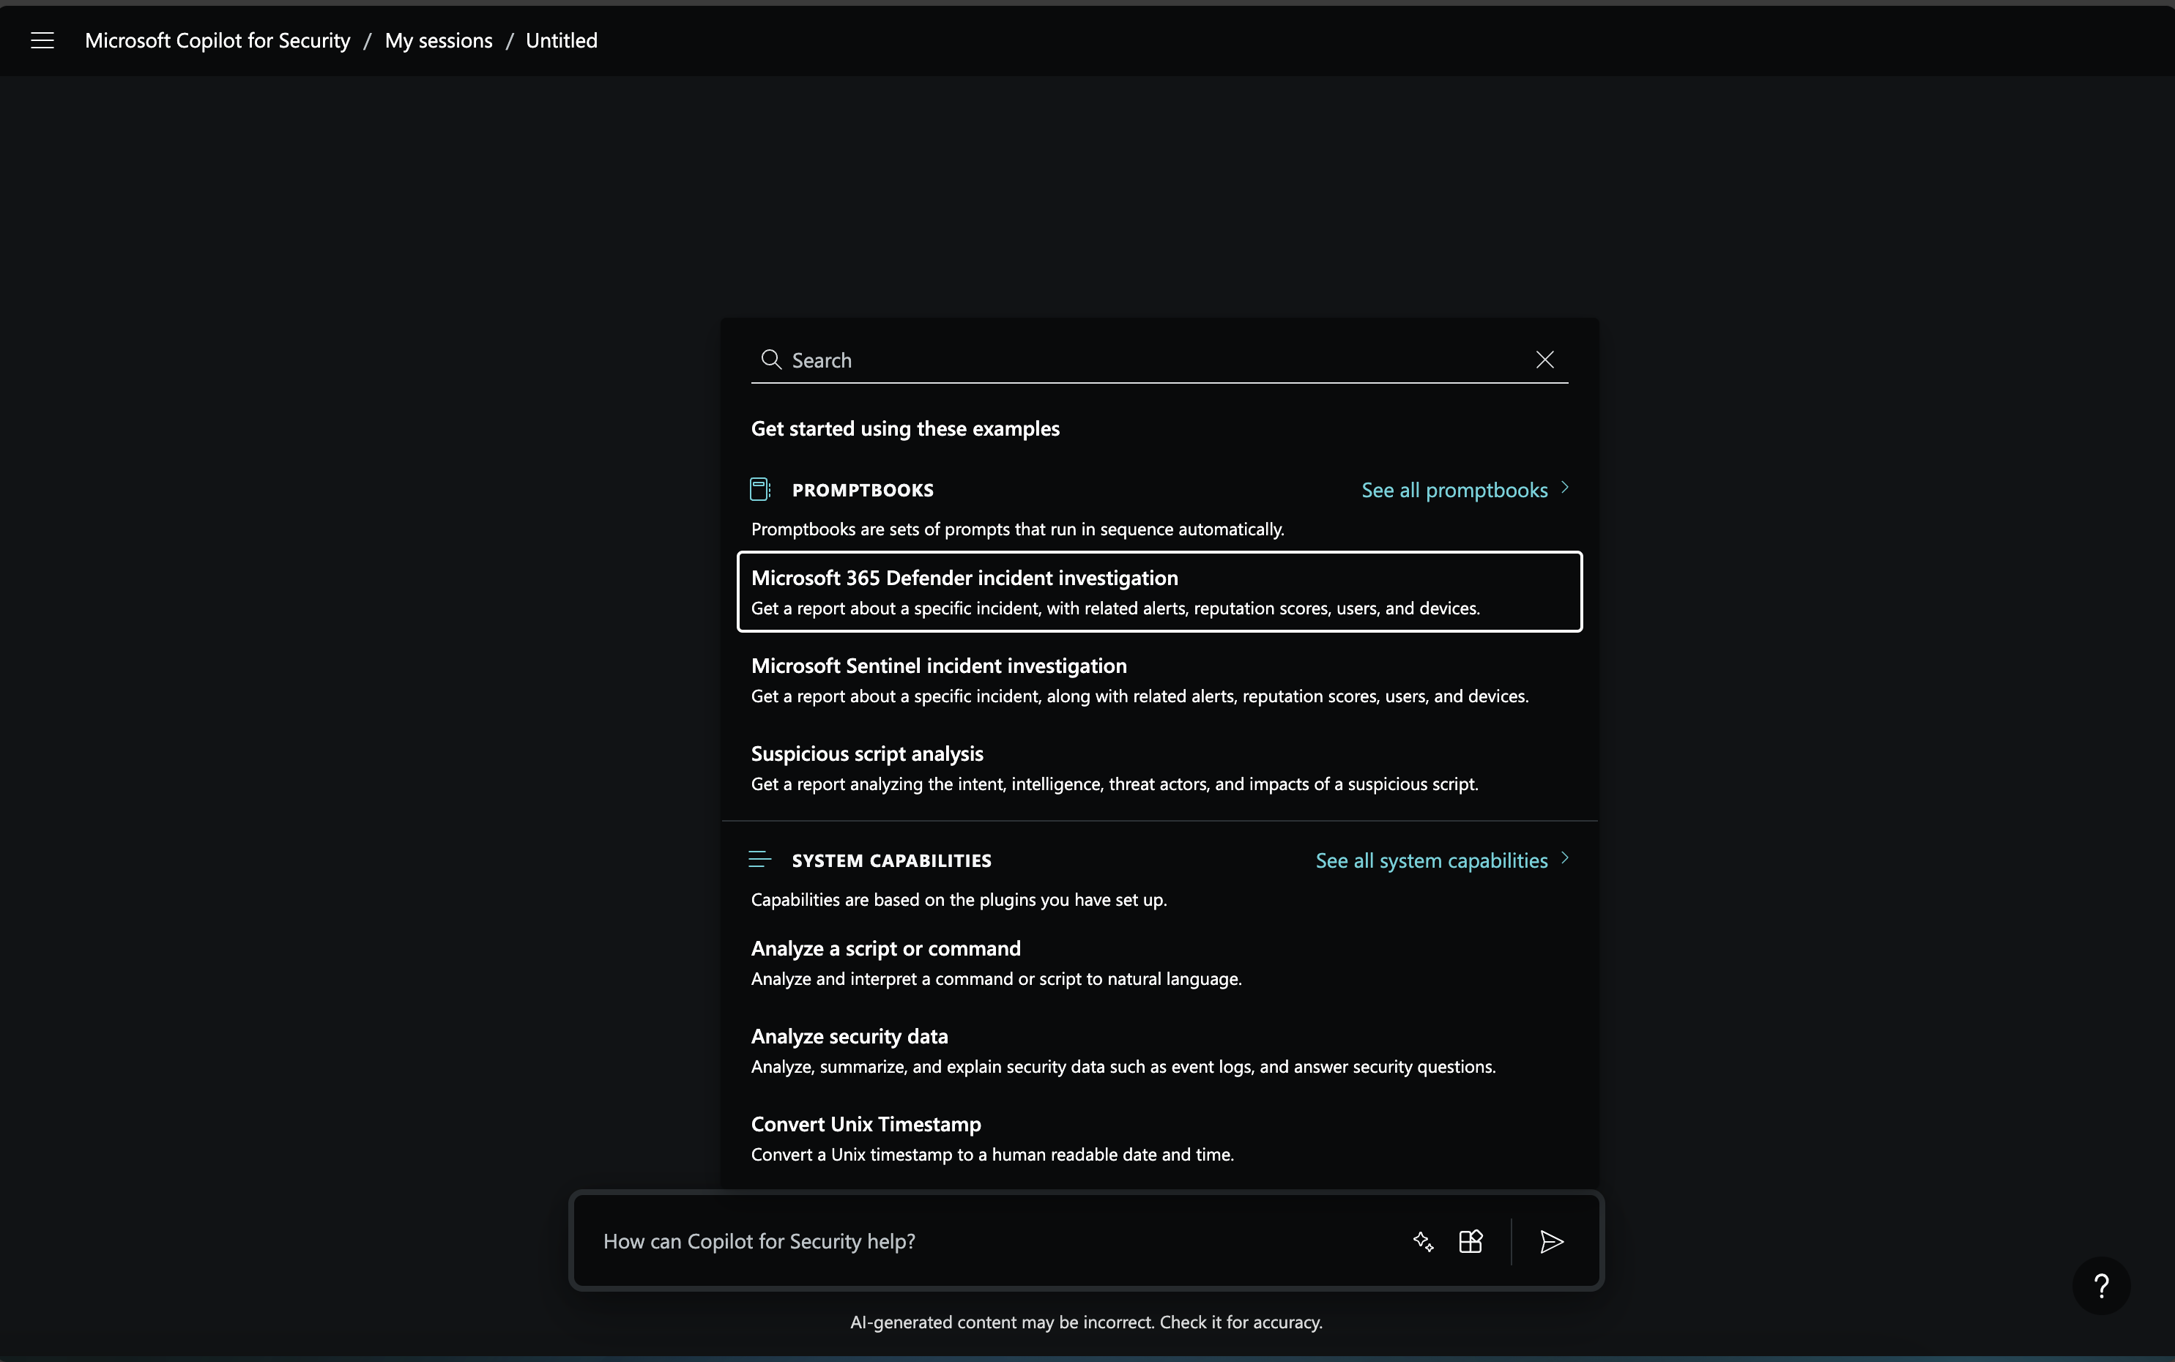Viewport: 2175px width, 1362px height.
Task: Click the send prompt arrow icon
Action: pos(1551,1241)
